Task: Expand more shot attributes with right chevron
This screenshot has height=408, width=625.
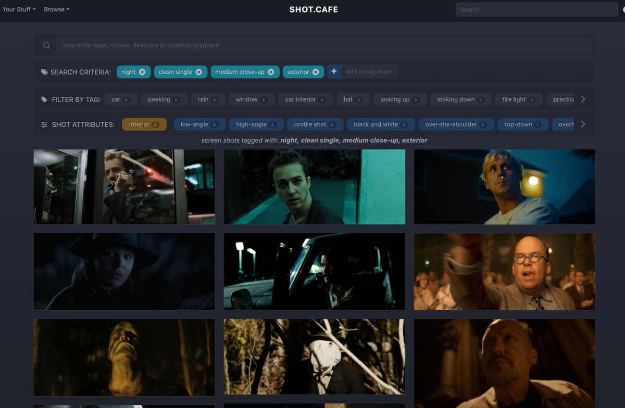Action: (583, 124)
